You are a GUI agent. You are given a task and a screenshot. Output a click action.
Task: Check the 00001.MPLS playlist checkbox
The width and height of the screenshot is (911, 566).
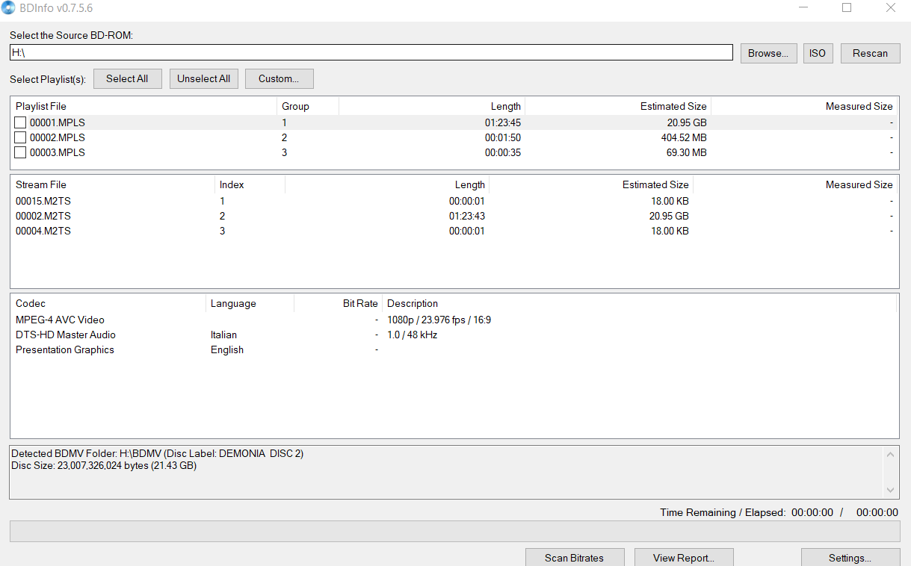coord(20,122)
